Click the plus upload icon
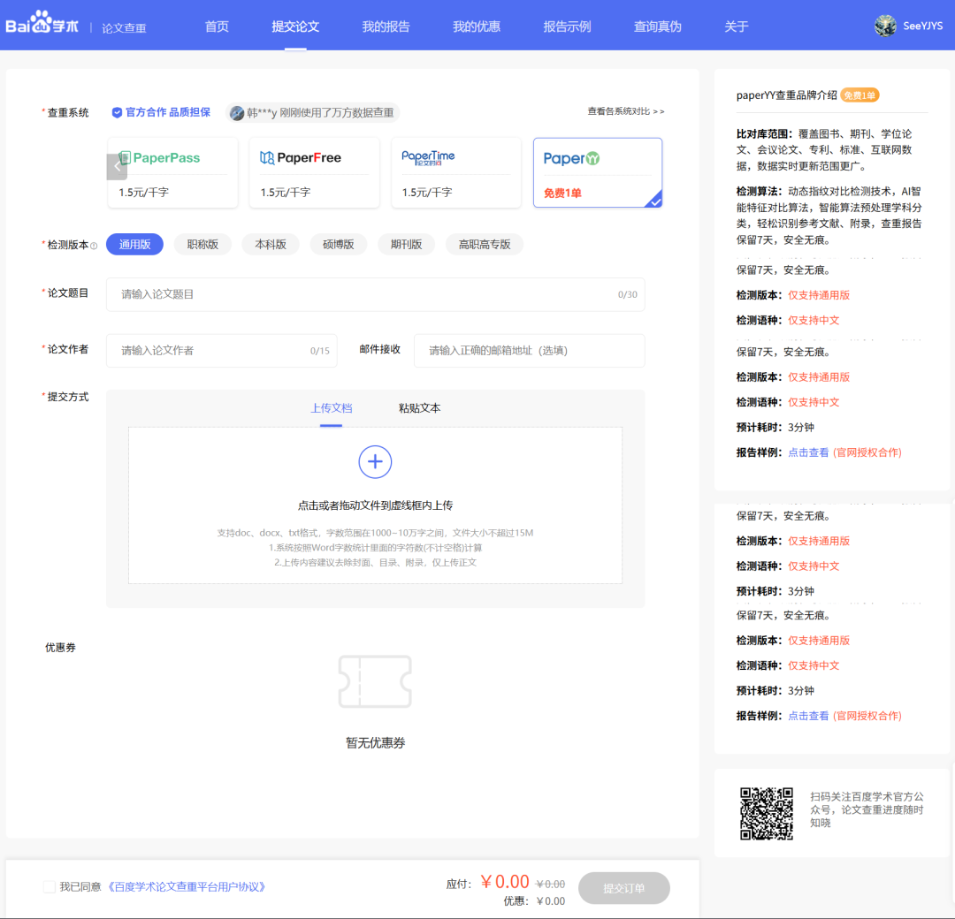955x919 pixels. point(375,461)
